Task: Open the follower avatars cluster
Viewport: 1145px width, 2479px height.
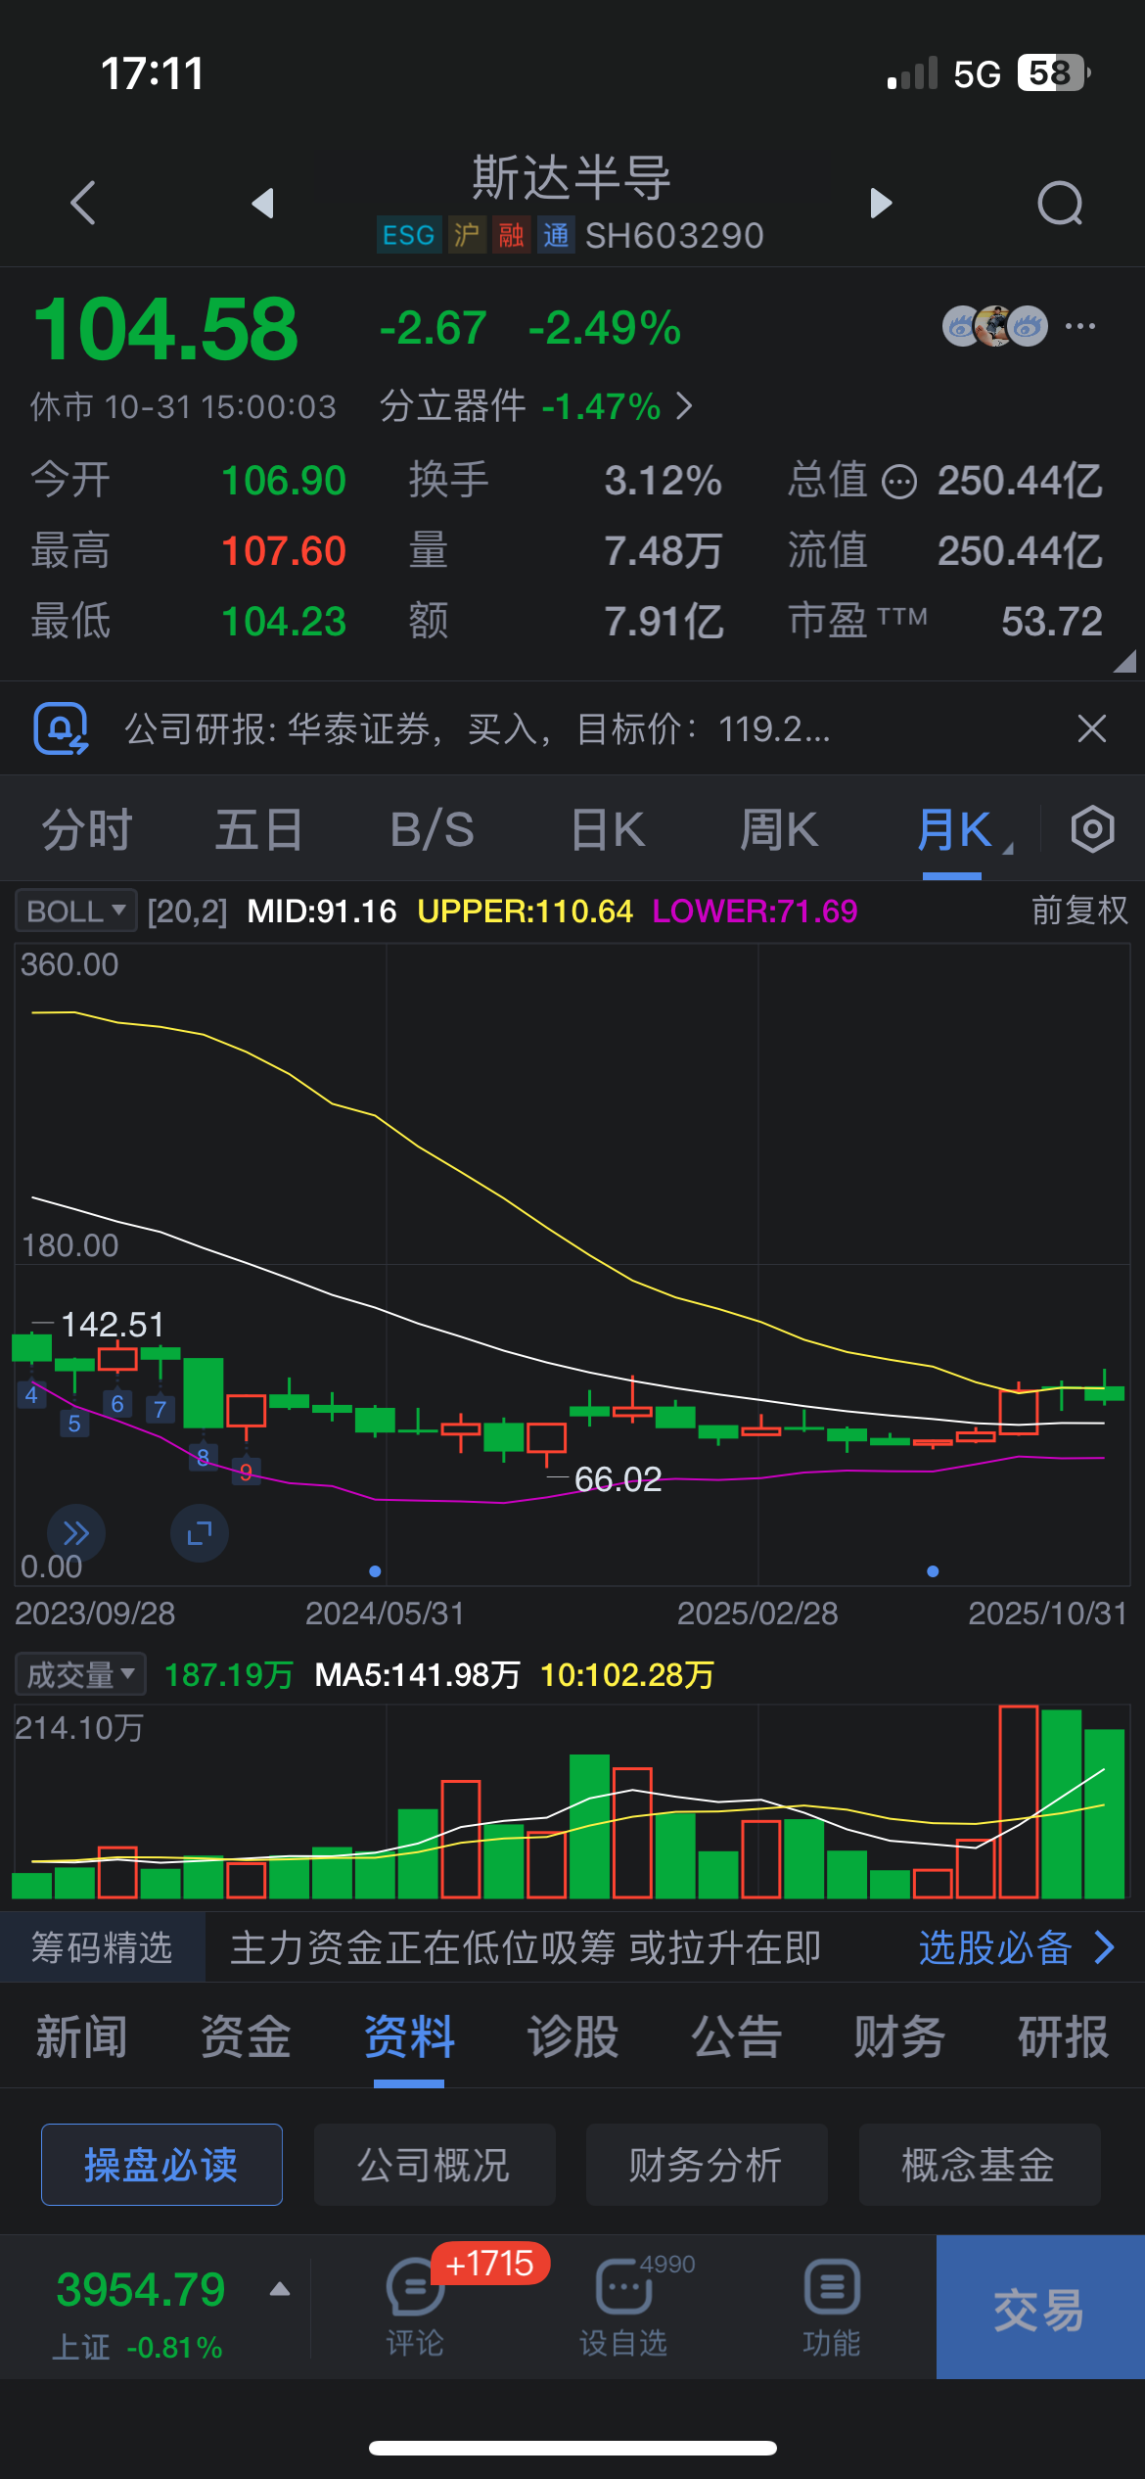Action: pos(994,326)
